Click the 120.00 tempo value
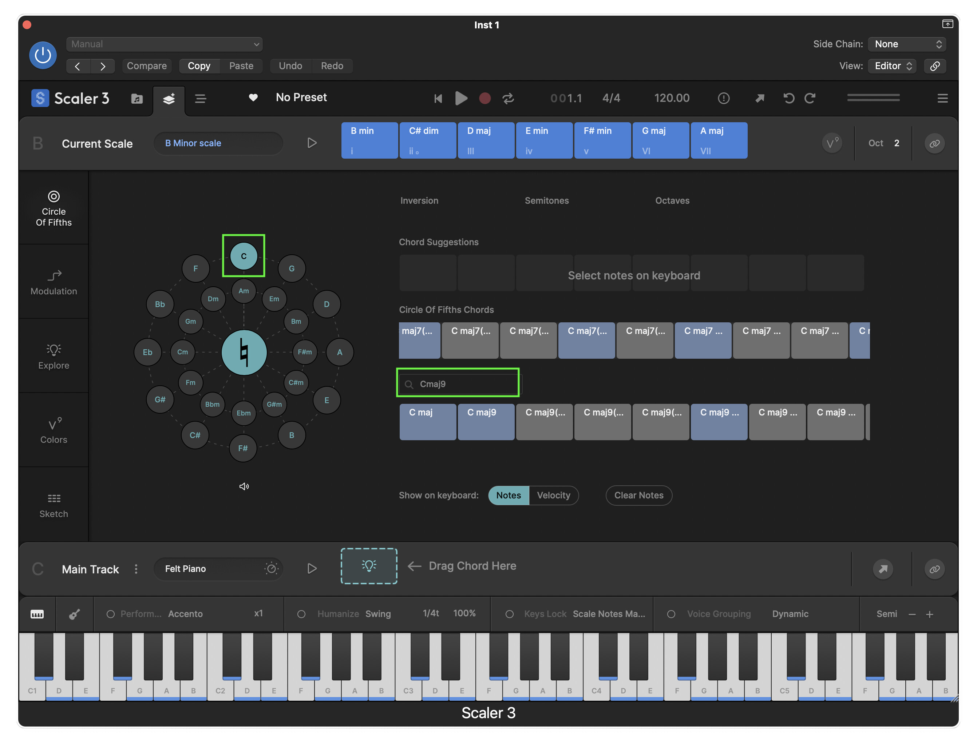Viewport: 977px width, 748px height. click(x=671, y=98)
